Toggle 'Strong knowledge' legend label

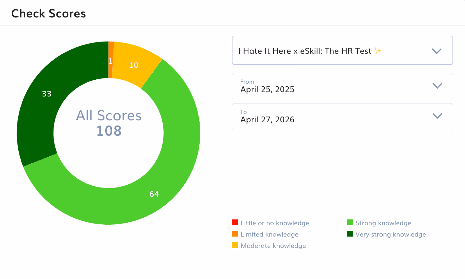[x=383, y=223]
